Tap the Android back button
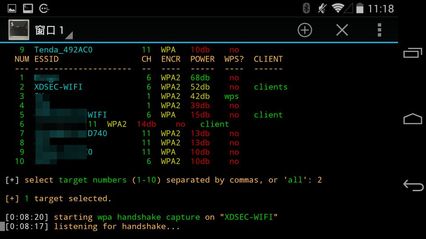Viewport: 426px width, 239px height. click(413, 185)
